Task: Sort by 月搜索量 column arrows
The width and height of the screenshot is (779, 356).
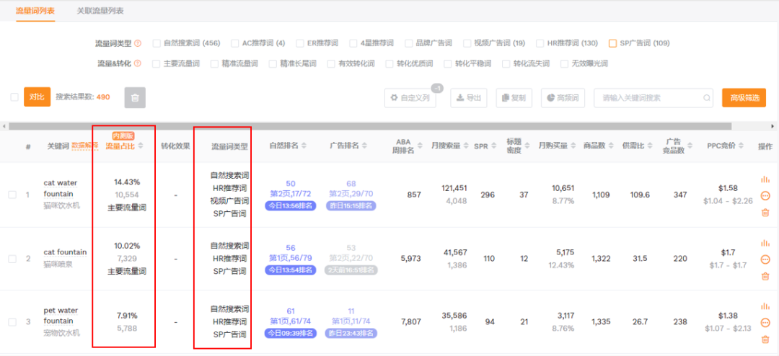Action: click(463, 146)
